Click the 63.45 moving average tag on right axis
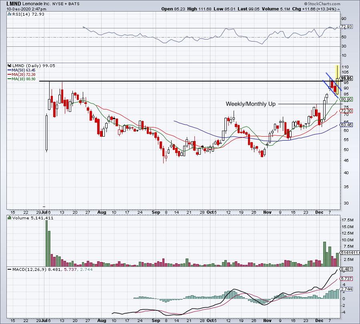Screen dimensions: 360x324 coord(346,125)
